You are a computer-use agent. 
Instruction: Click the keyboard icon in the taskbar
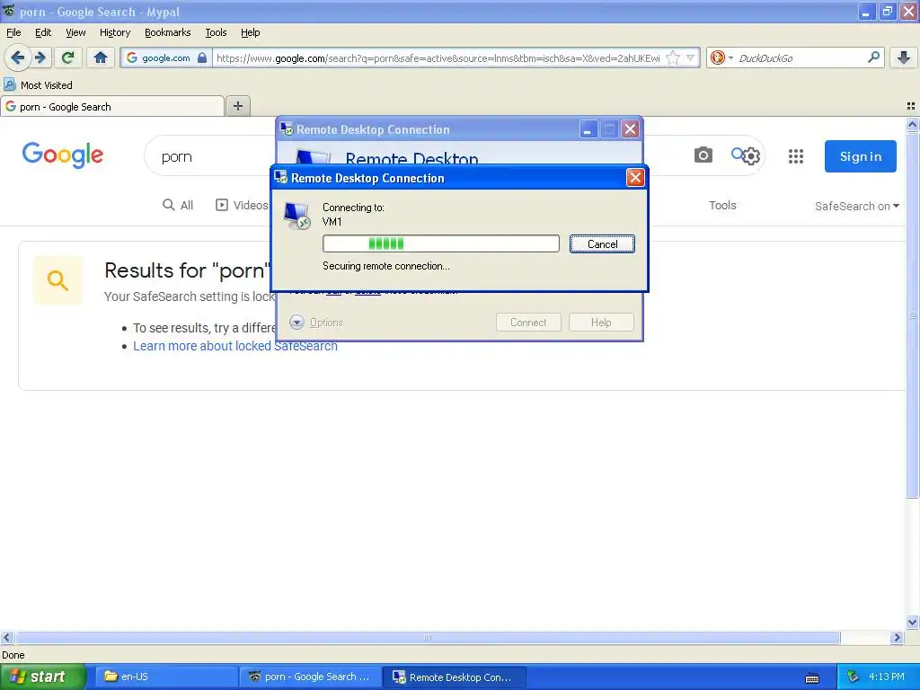(812, 678)
